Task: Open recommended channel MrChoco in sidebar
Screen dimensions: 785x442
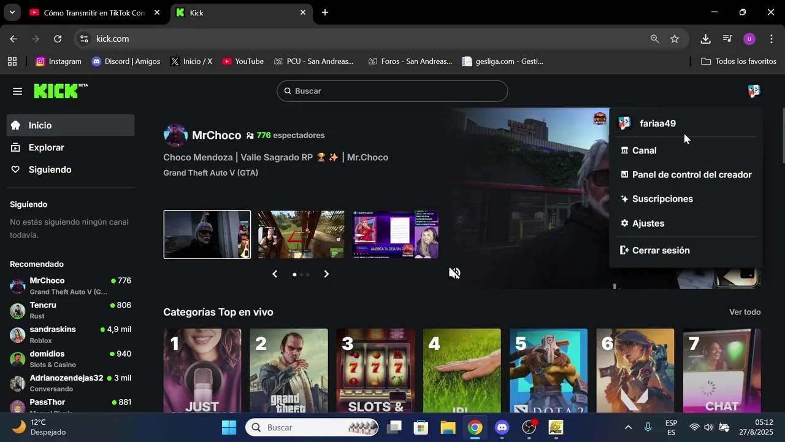Action: coord(71,286)
